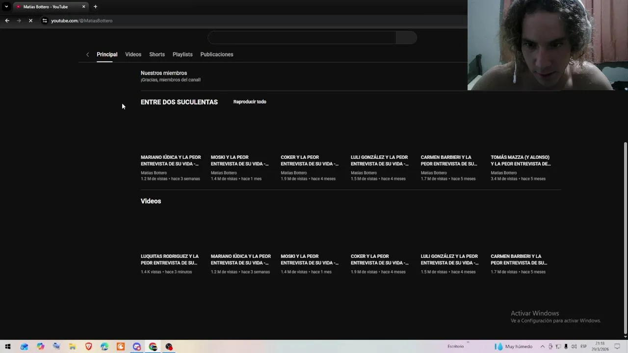Open OBS Studio from taskbar
628x353 pixels.
point(169,347)
